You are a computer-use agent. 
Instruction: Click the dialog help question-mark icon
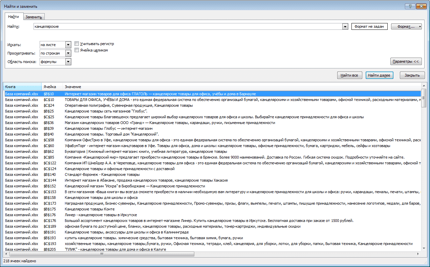coord(410,6)
